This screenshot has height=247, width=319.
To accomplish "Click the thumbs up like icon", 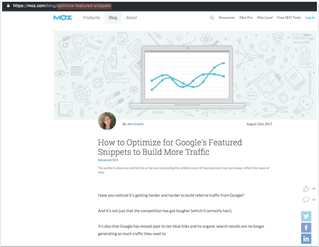I will tap(306, 189).
